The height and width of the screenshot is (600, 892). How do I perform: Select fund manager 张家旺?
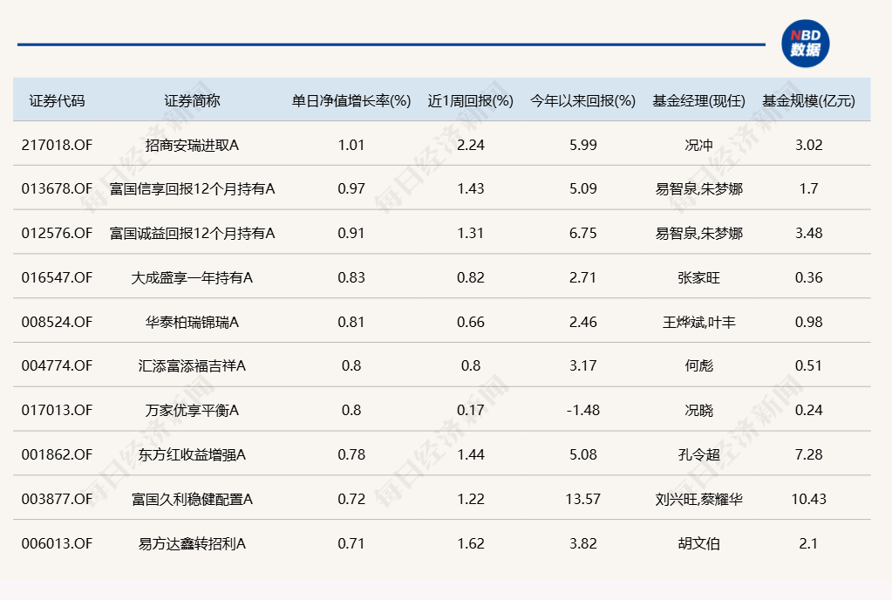click(x=698, y=277)
